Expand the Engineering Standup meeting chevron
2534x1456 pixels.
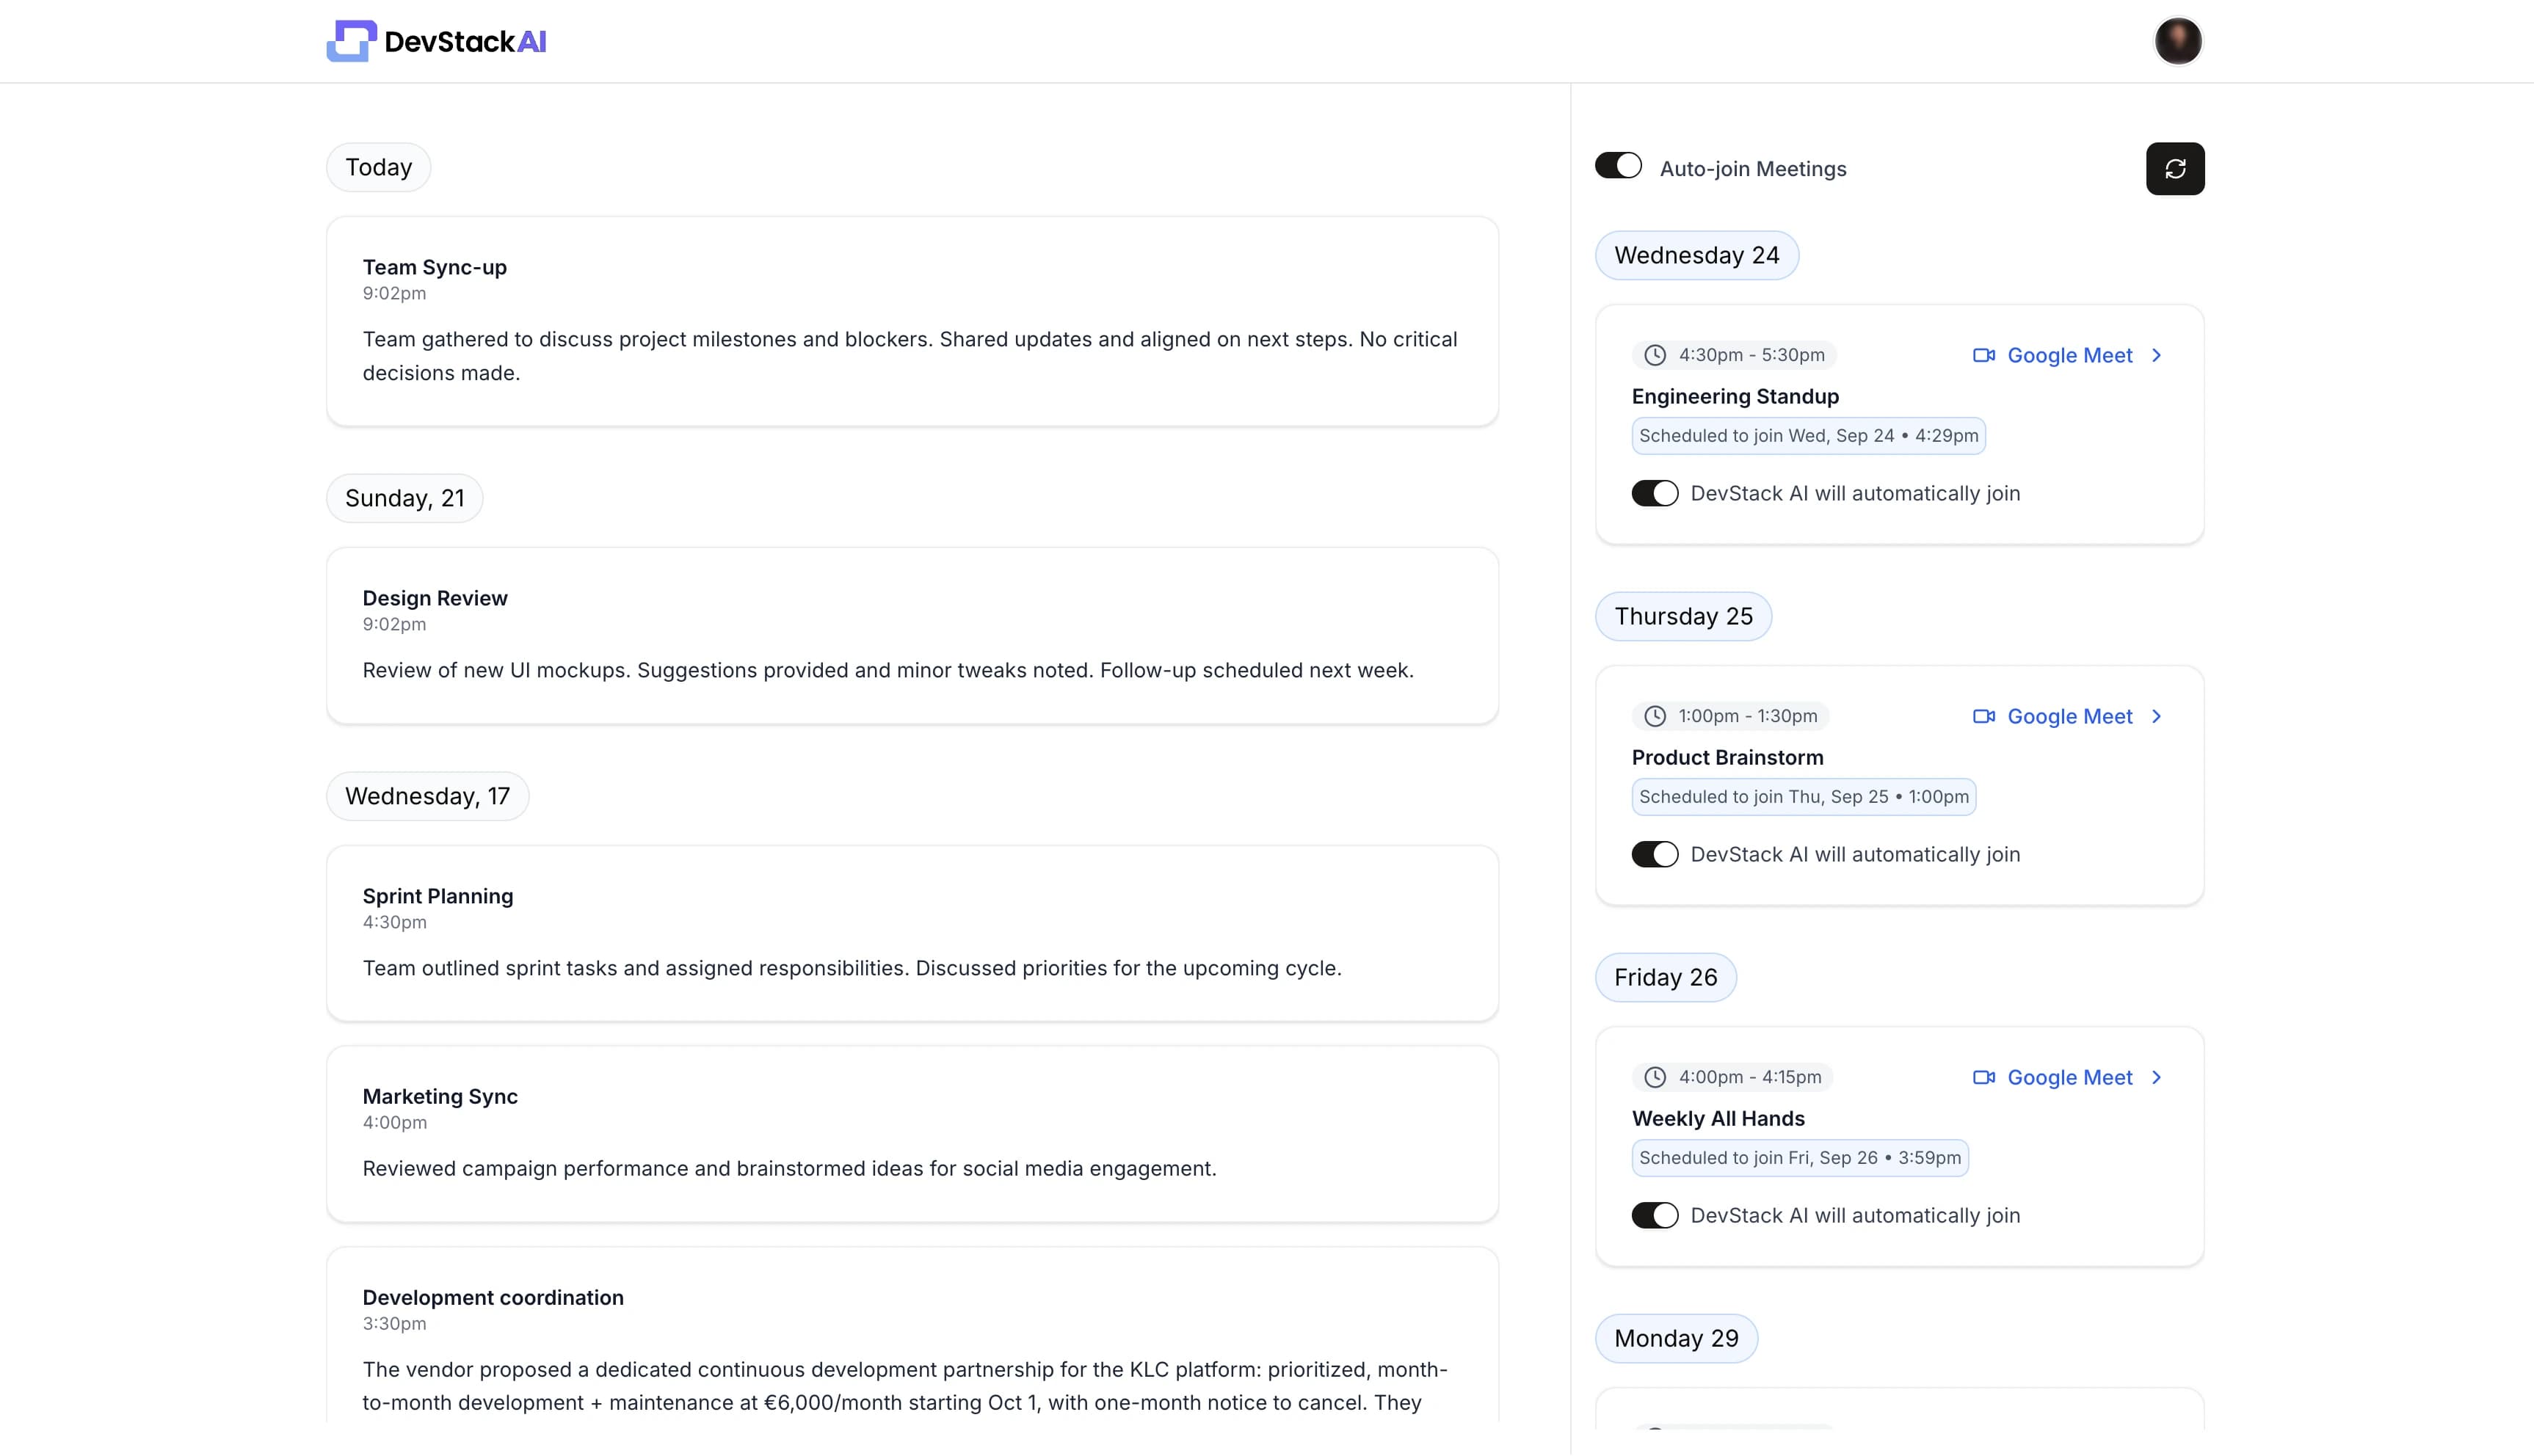click(x=2156, y=355)
